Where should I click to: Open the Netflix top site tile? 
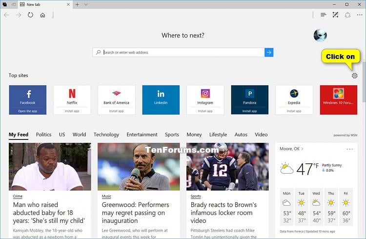[72, 100]
